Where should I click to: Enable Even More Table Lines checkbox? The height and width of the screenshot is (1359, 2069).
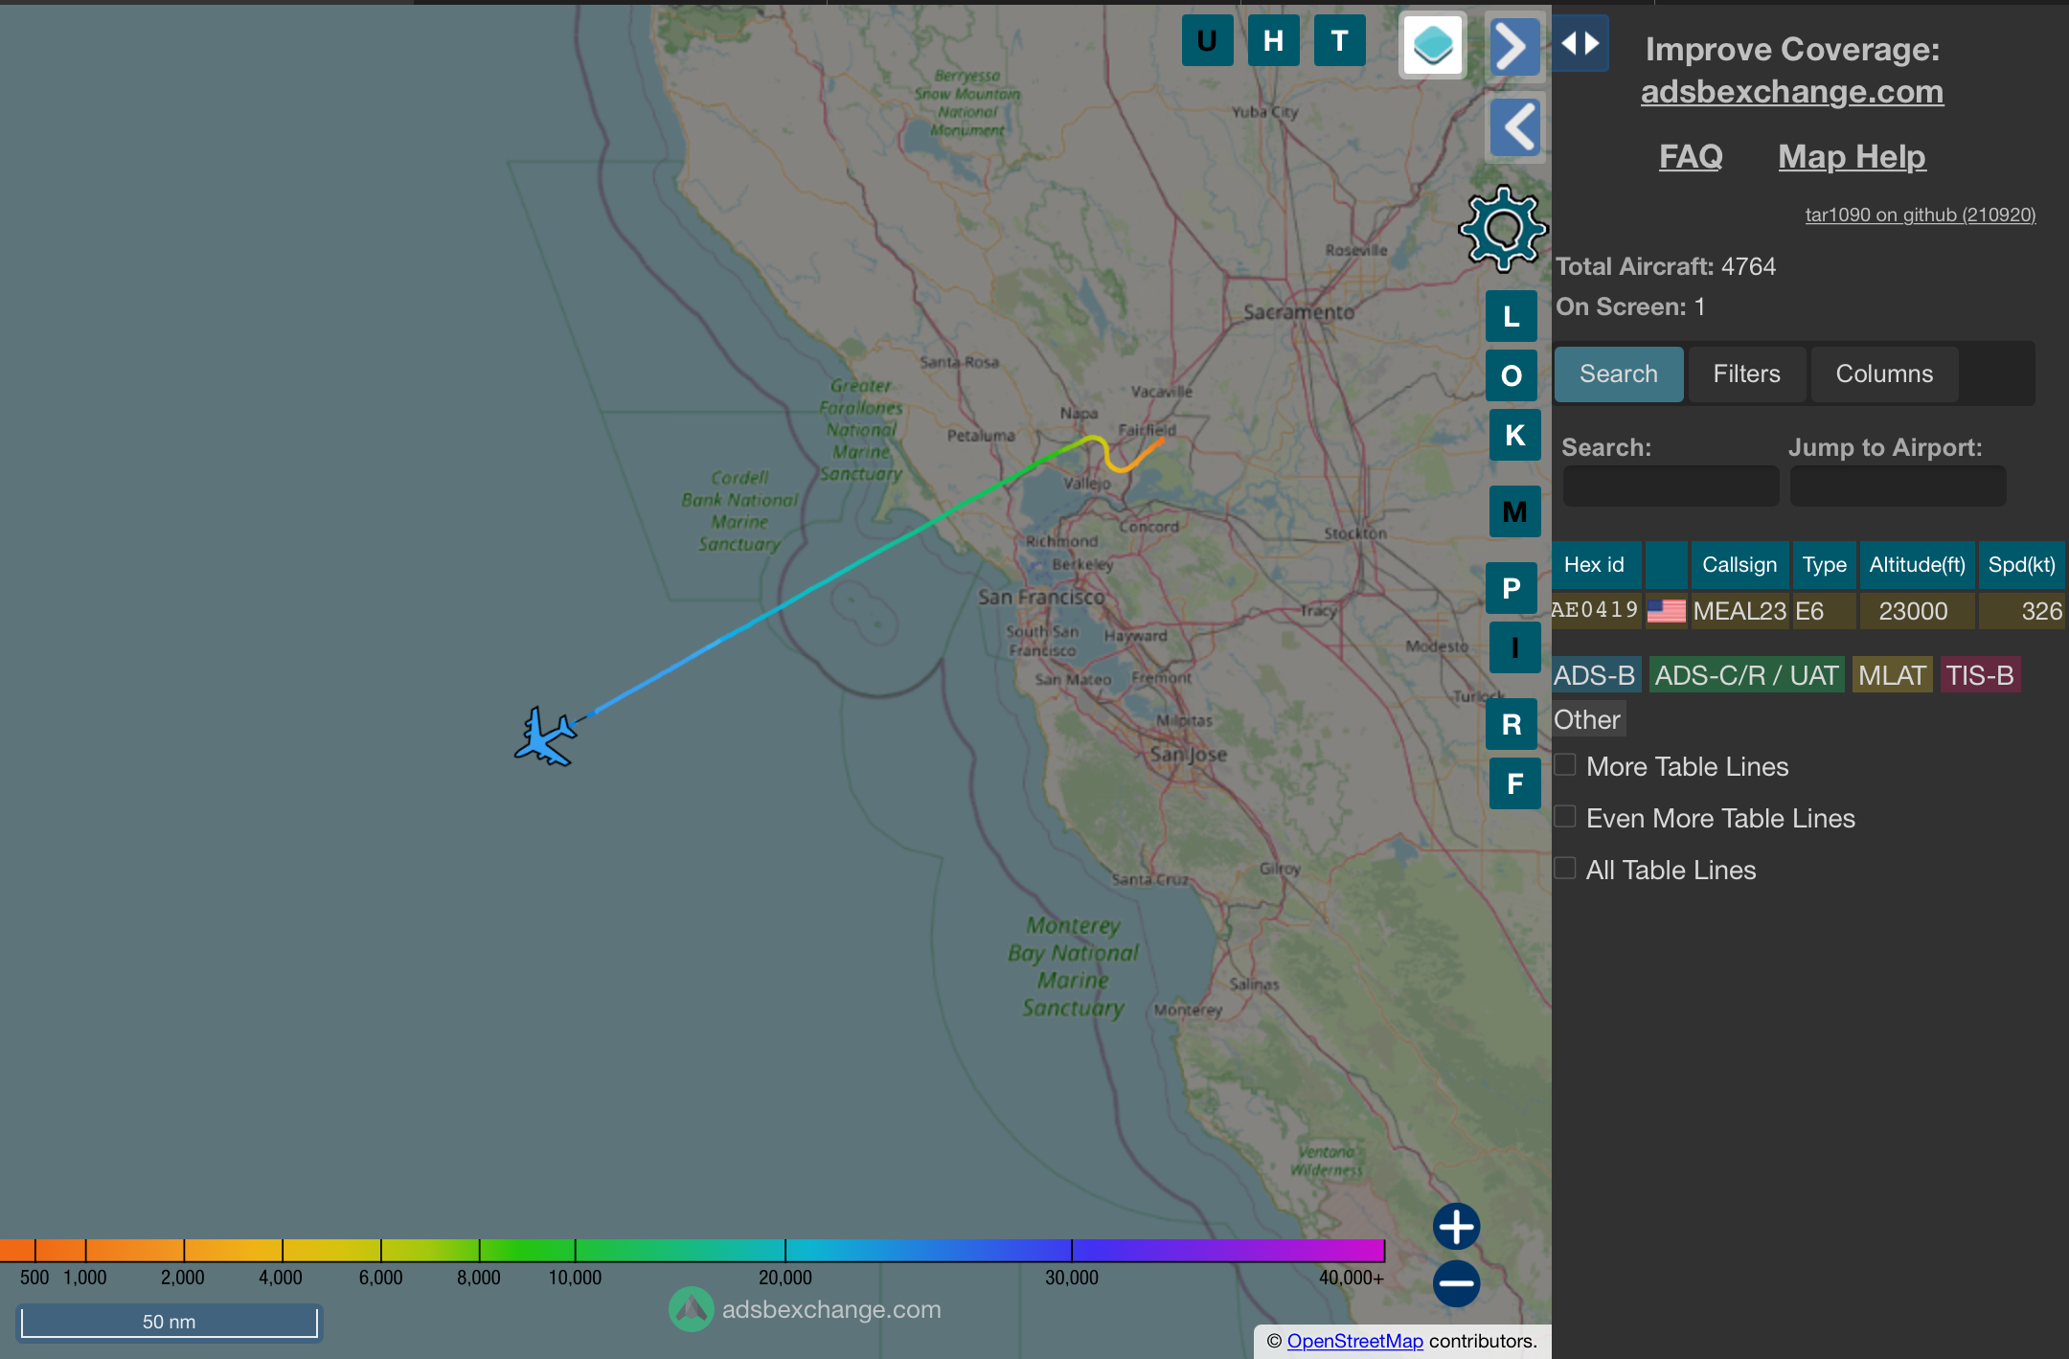coord(1565,816)
